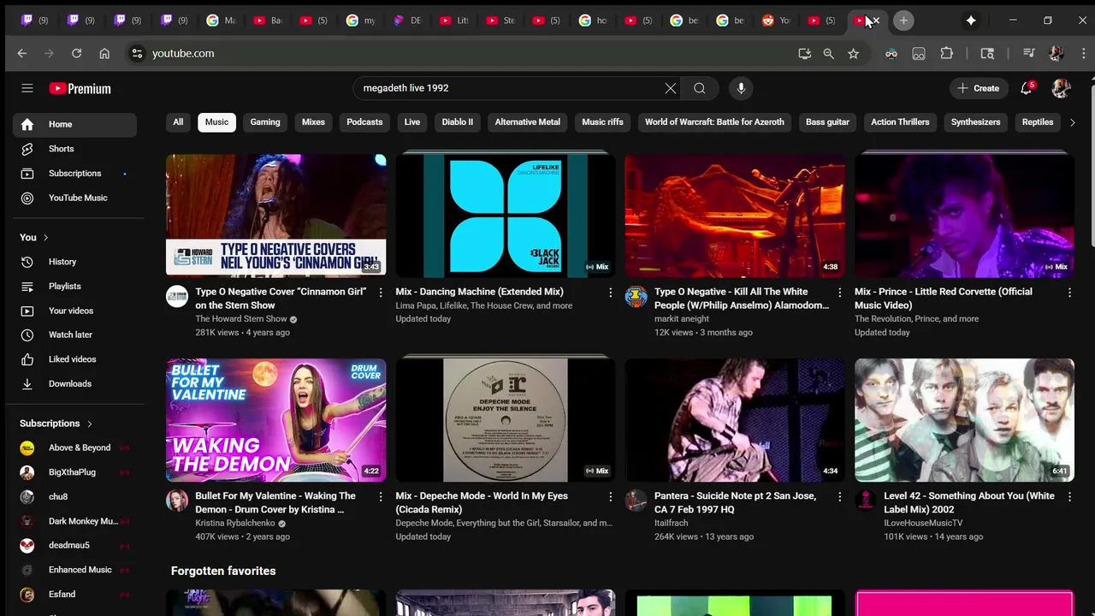Screen dimensions: 1095x616
Task: Submit search with the magnifier button
Action: click(700, 88)
